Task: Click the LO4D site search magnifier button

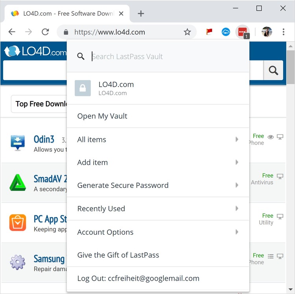Action: pyautogui.click(x=273, y=70)
